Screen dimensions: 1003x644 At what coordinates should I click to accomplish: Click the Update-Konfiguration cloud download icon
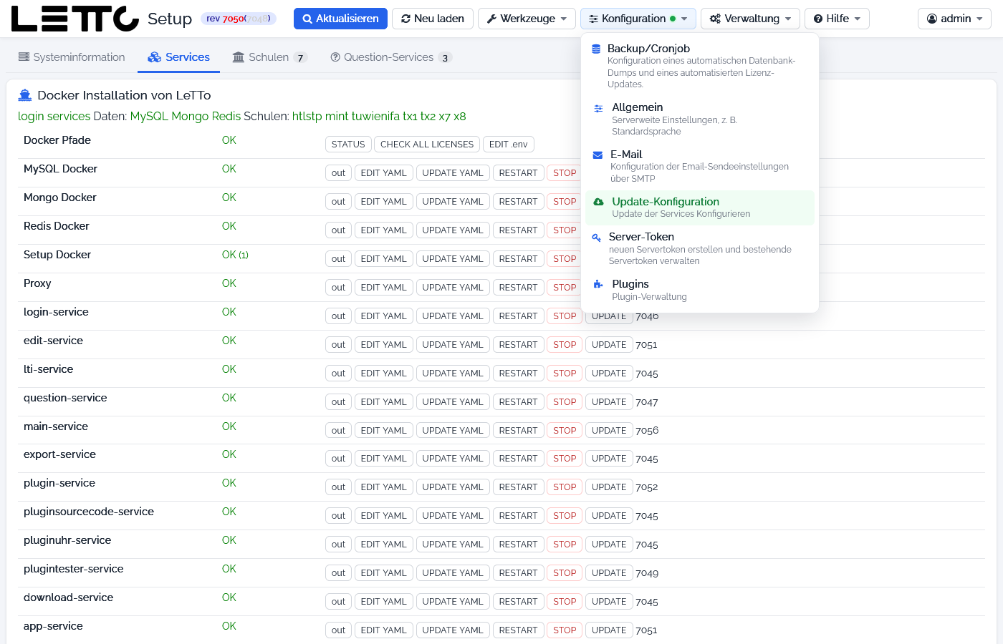[598, 202]
